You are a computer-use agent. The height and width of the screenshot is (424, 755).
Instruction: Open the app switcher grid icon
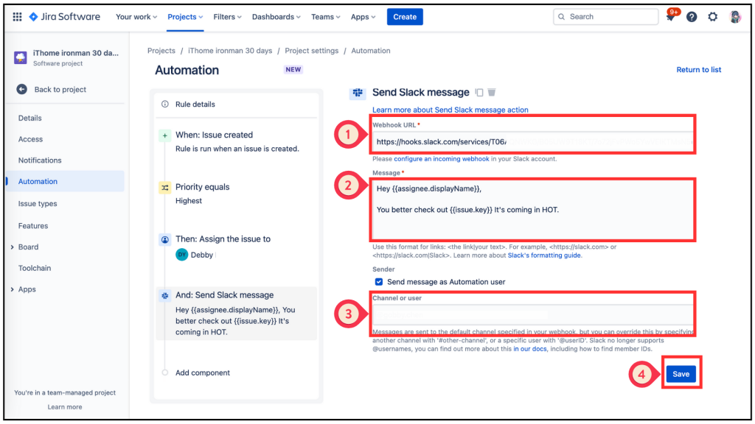pyautogui.click(x=18, y=17)
